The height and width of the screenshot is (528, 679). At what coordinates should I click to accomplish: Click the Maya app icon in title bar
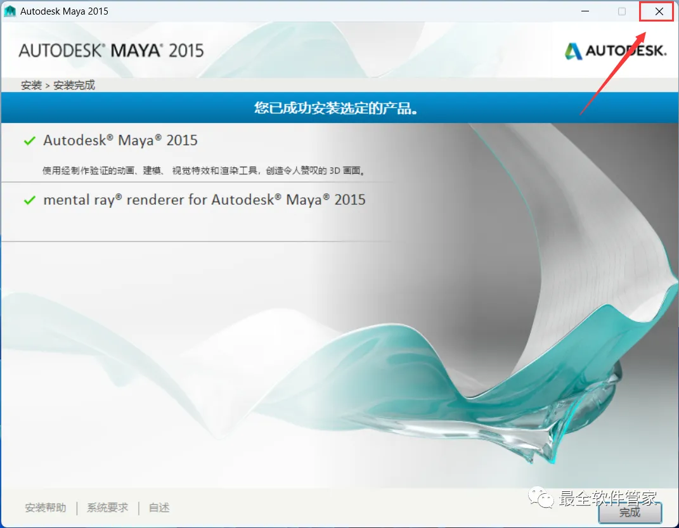point(10,11)
